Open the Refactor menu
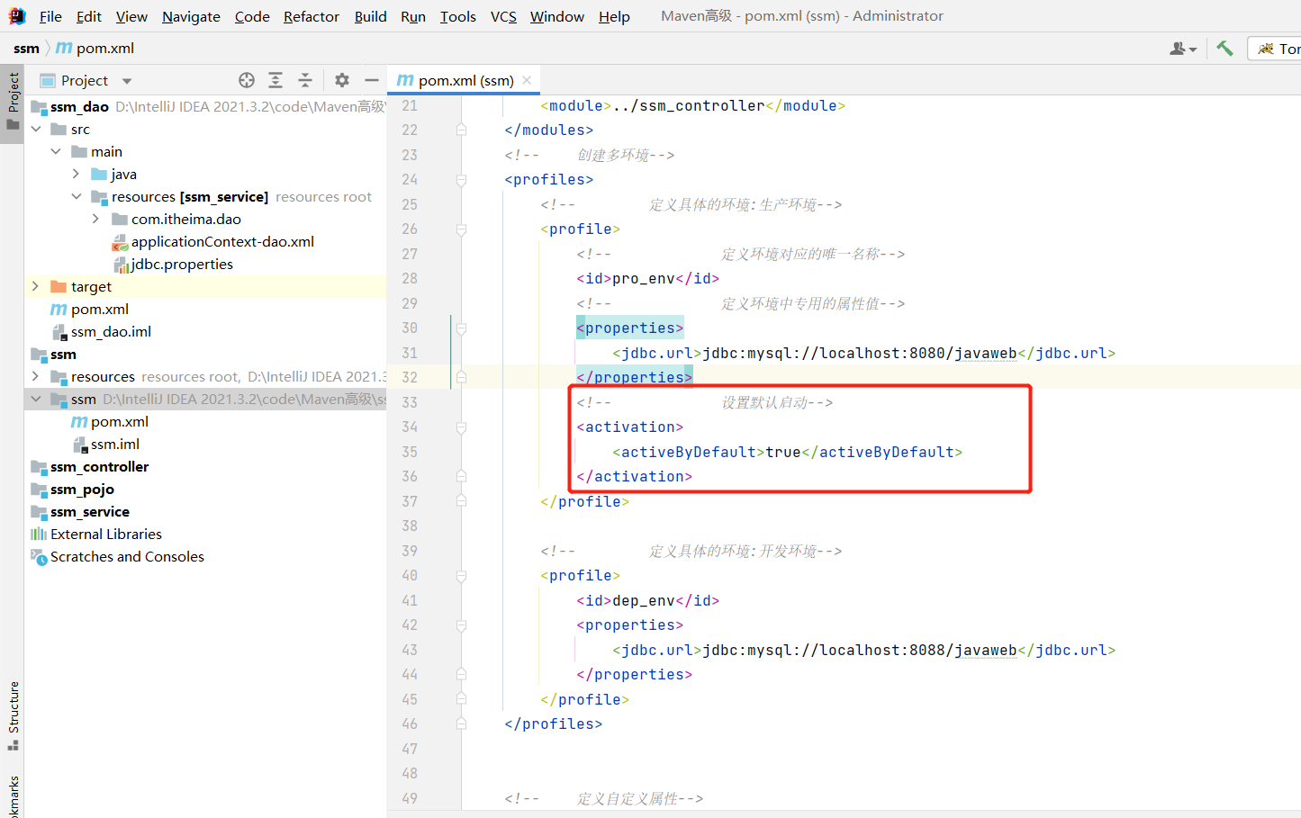This screenshot has width=1301, height=818. coord(312,16)
